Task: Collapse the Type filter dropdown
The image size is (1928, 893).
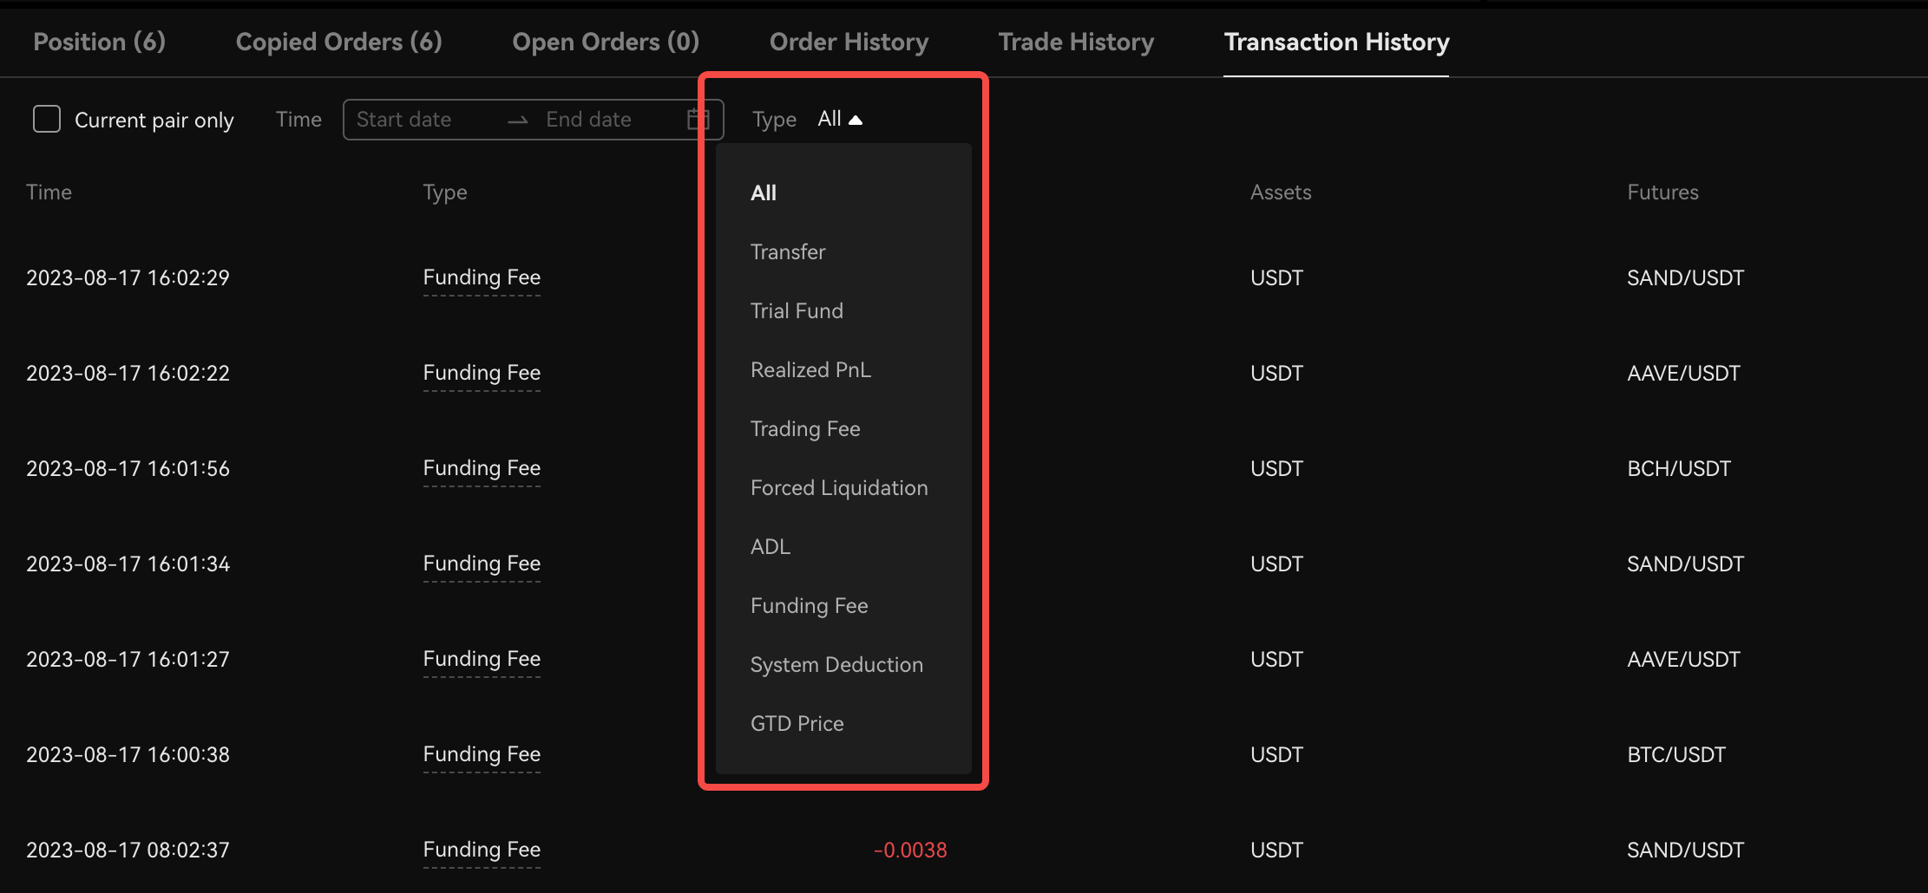Action: [x=839, y=120]
